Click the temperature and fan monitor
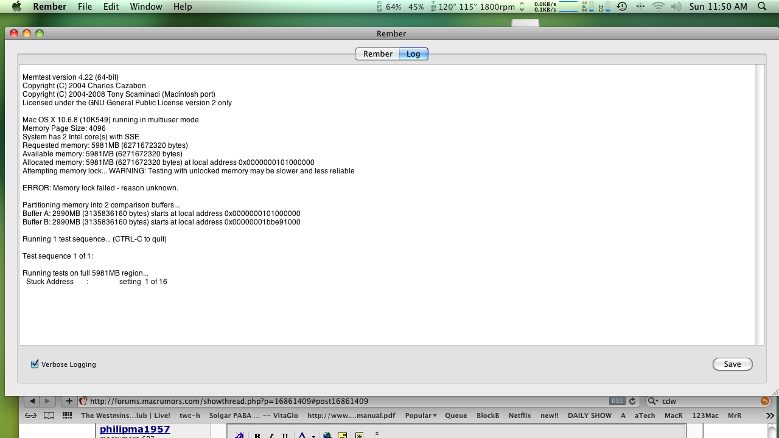 (x=473, y=7)
